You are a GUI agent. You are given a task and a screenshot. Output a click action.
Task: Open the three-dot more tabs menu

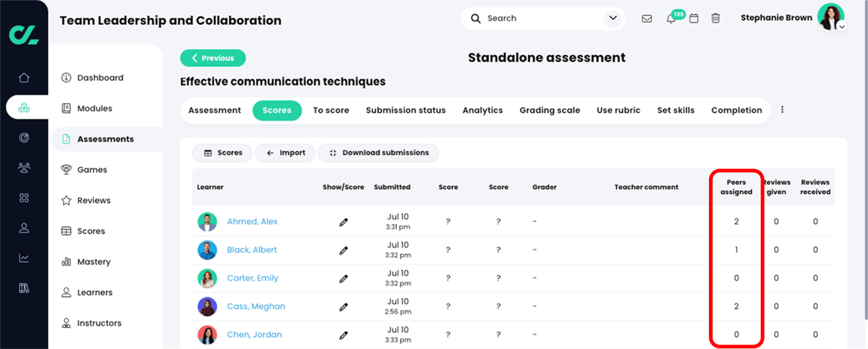click(x=782, y=110)
